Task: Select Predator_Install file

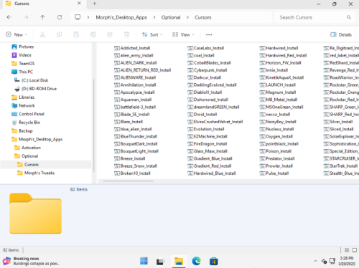Action: coord(277,158)
